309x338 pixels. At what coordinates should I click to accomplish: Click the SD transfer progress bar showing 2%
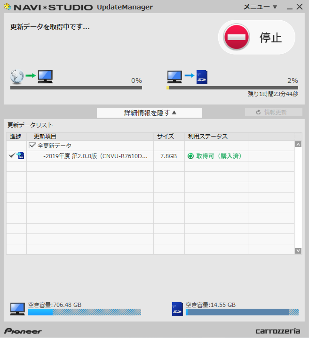tap(232, 88)
